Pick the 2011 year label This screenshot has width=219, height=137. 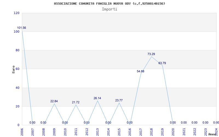click(x=76, y=132)
